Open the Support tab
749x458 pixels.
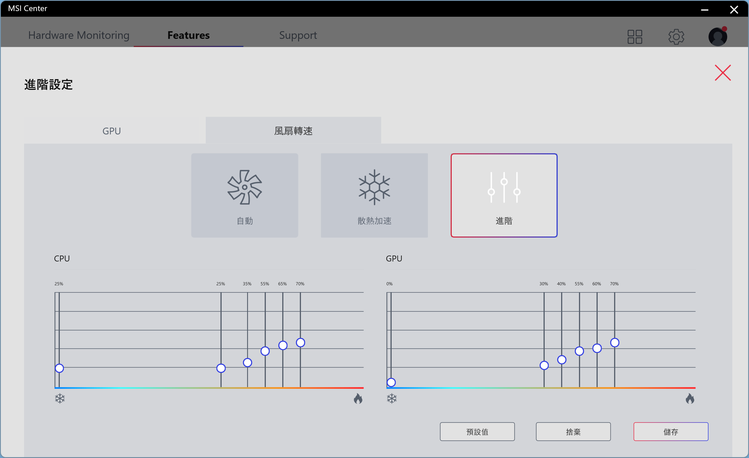[x=298, y=35]
